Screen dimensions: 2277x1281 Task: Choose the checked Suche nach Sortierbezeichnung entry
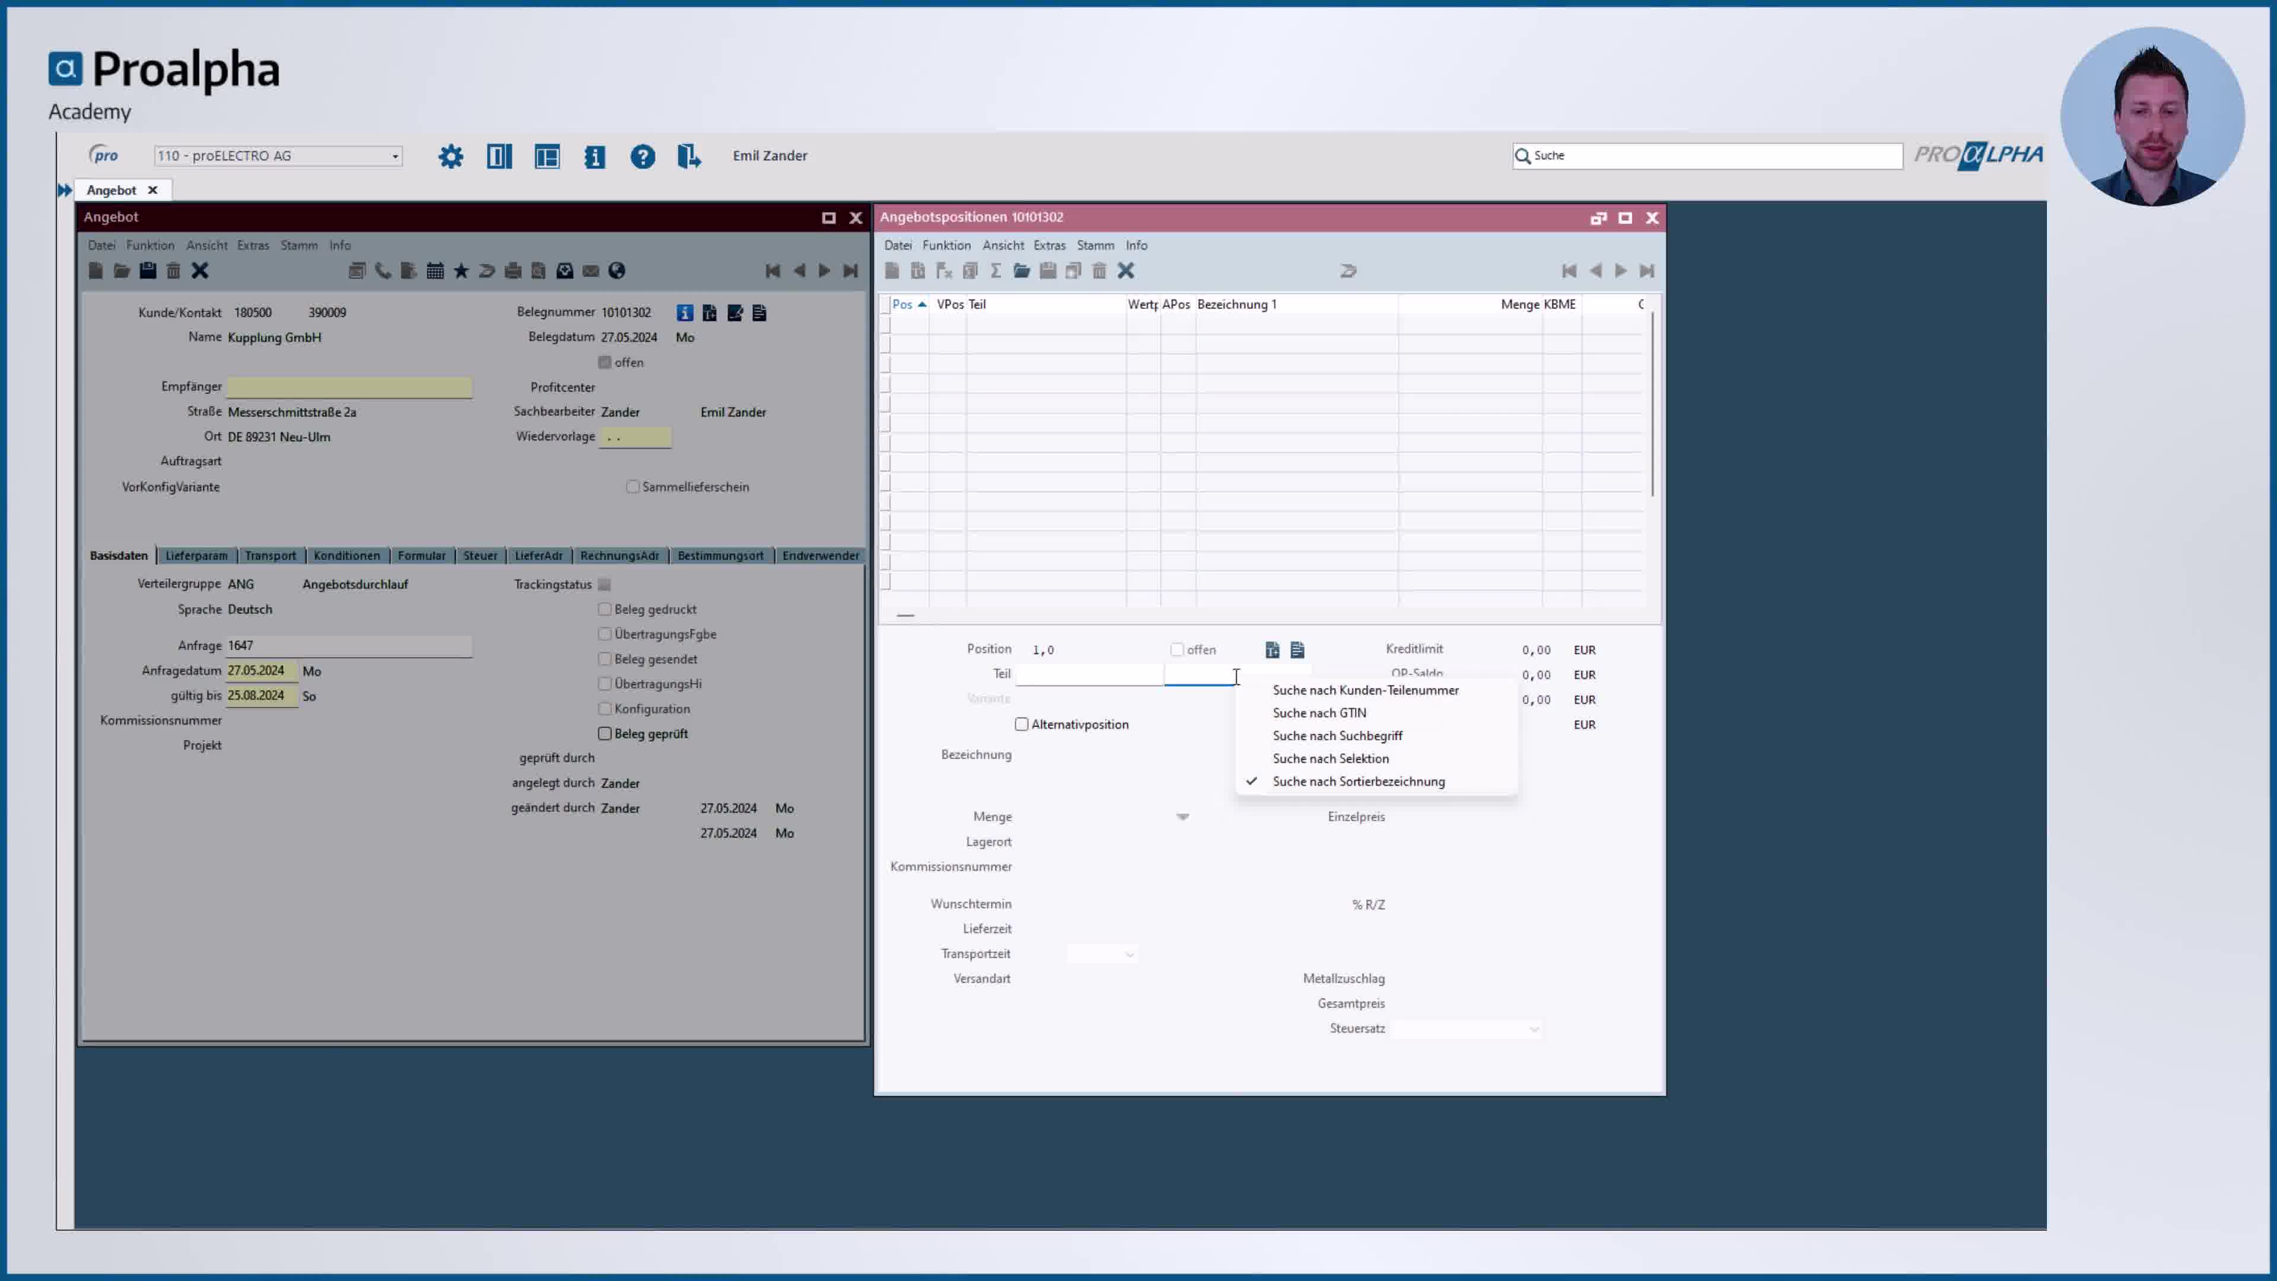pyautogui.click(x=1358, y=782)
